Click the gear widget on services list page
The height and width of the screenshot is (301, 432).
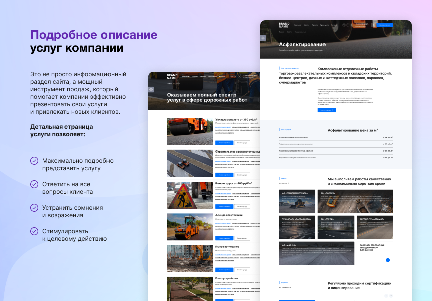pos(151,89)
